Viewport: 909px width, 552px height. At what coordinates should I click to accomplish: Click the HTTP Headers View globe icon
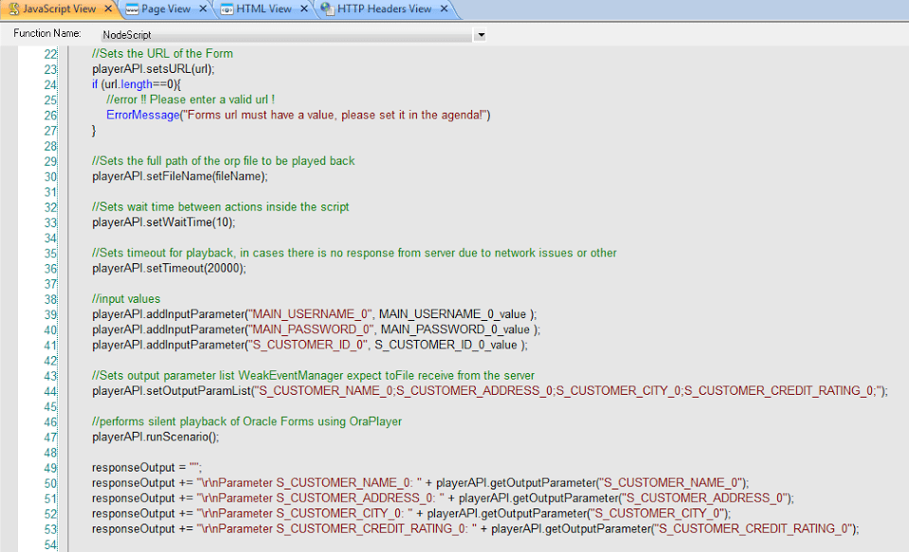pyautogui.click(x=327, y=9)
